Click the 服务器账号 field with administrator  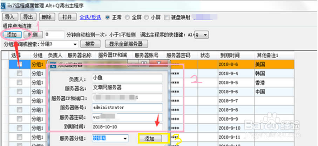point(127,108)
